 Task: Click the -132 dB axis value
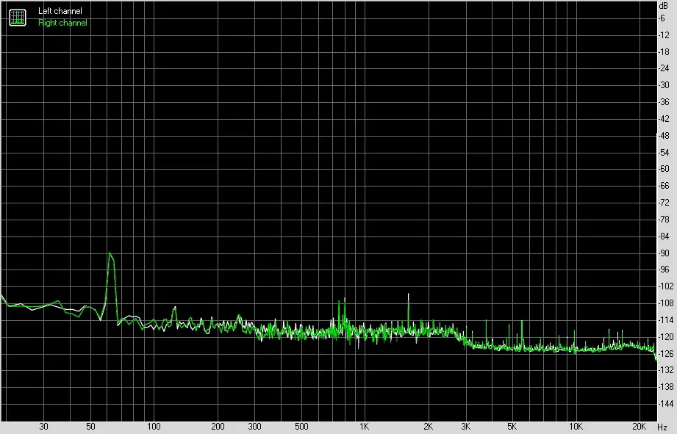pos(665,369)
